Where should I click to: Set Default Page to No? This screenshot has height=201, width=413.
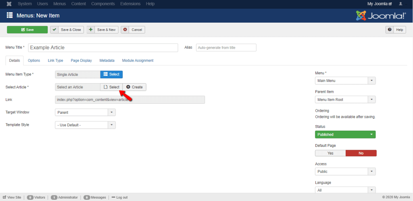[x=361, y=153]
